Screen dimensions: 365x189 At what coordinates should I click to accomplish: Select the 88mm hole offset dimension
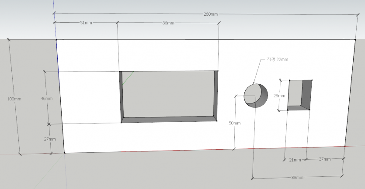297,177
